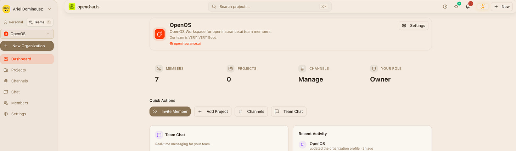Click the Recent Activity heading
This screenshot has width=516, height=151.
click(x=313, y=134)
